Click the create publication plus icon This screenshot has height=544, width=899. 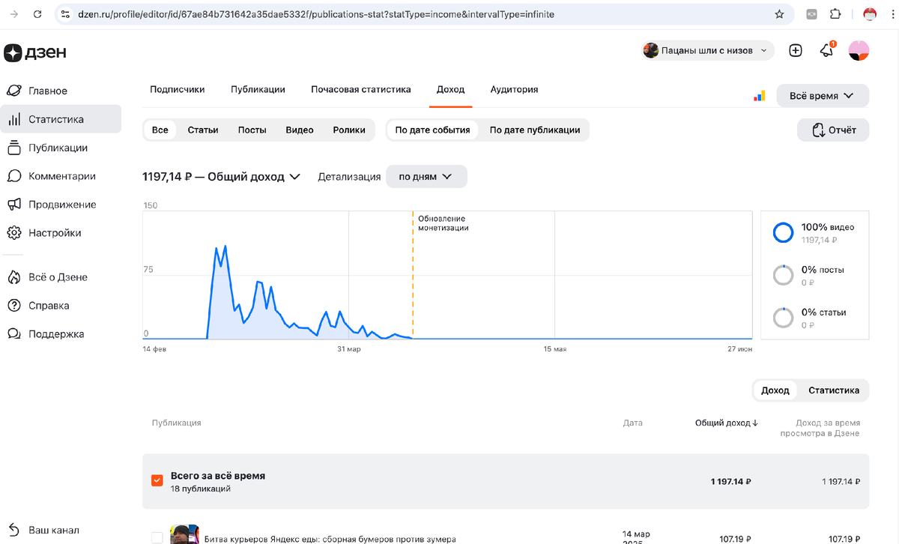click(x=796, y=50)
